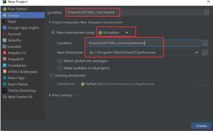Screen dimensions: 213x131
Task: Click the Flask horn icon
Action: [5, 22]
